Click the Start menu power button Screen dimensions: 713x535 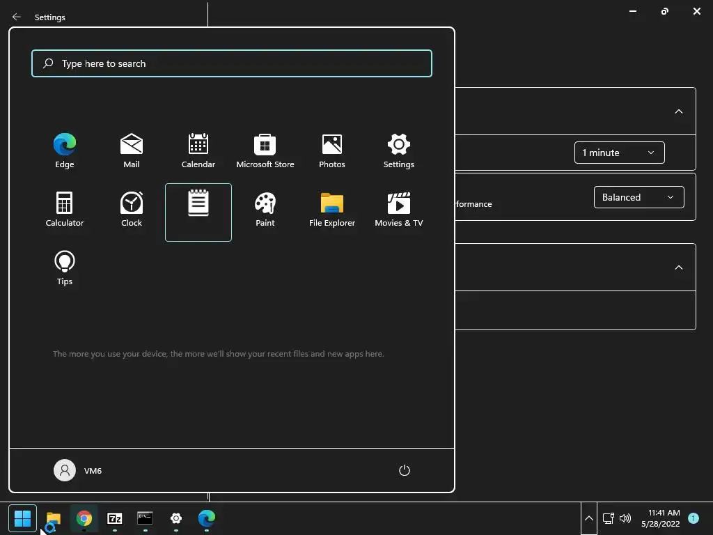pyautogui.click(x=405, y=470)
